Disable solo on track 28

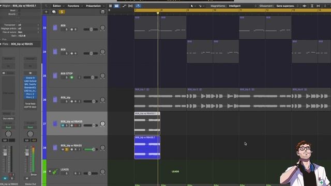(67, 149)
